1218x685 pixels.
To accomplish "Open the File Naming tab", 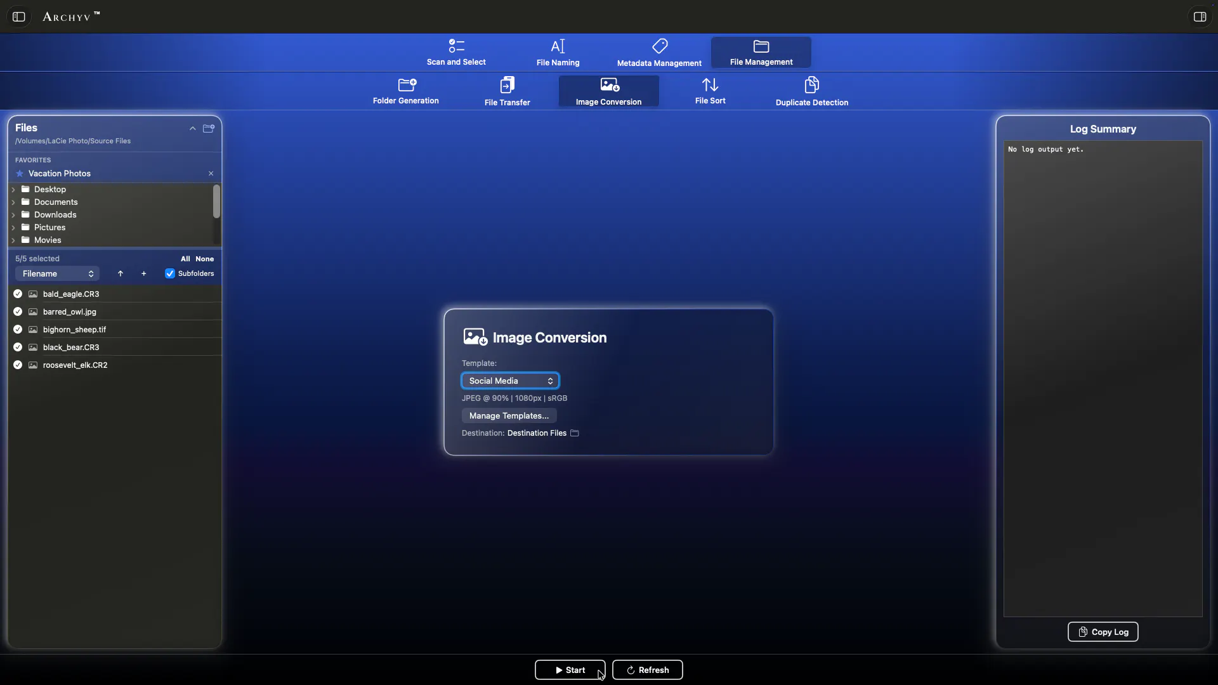I will pyautogui.click(x=558, y=53).
